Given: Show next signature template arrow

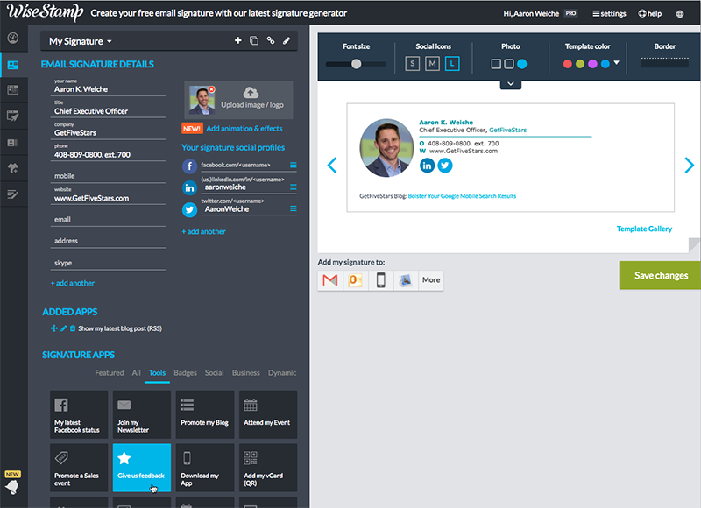Looking at the screenshot, I should [690, 166].
